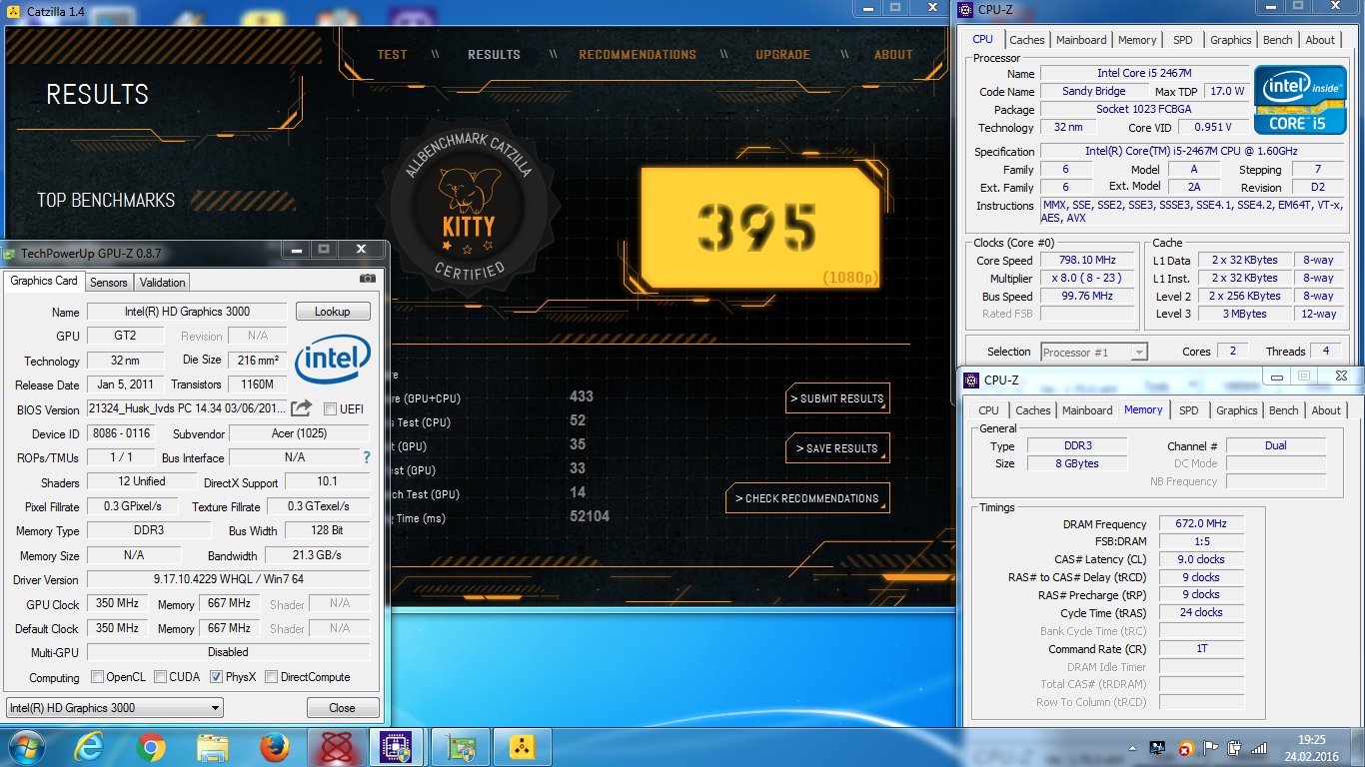Click the Lookup button in GPU-Z
The height and width of the screenshot is (767, 1365).
tap(333, 312)
